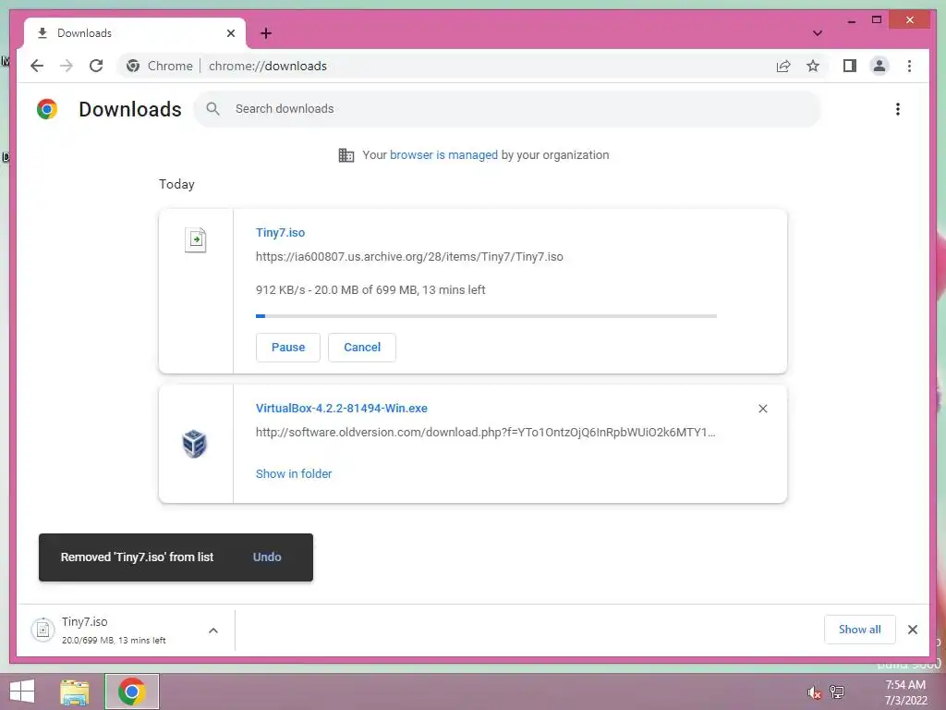Share this page via address bar icon
This screenshot has height=710, width=946.
click(x=783, y=66)
